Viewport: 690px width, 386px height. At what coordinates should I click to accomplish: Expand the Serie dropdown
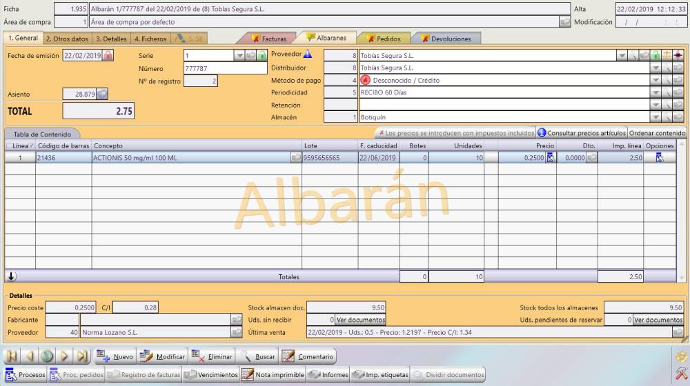click(240, 55)
